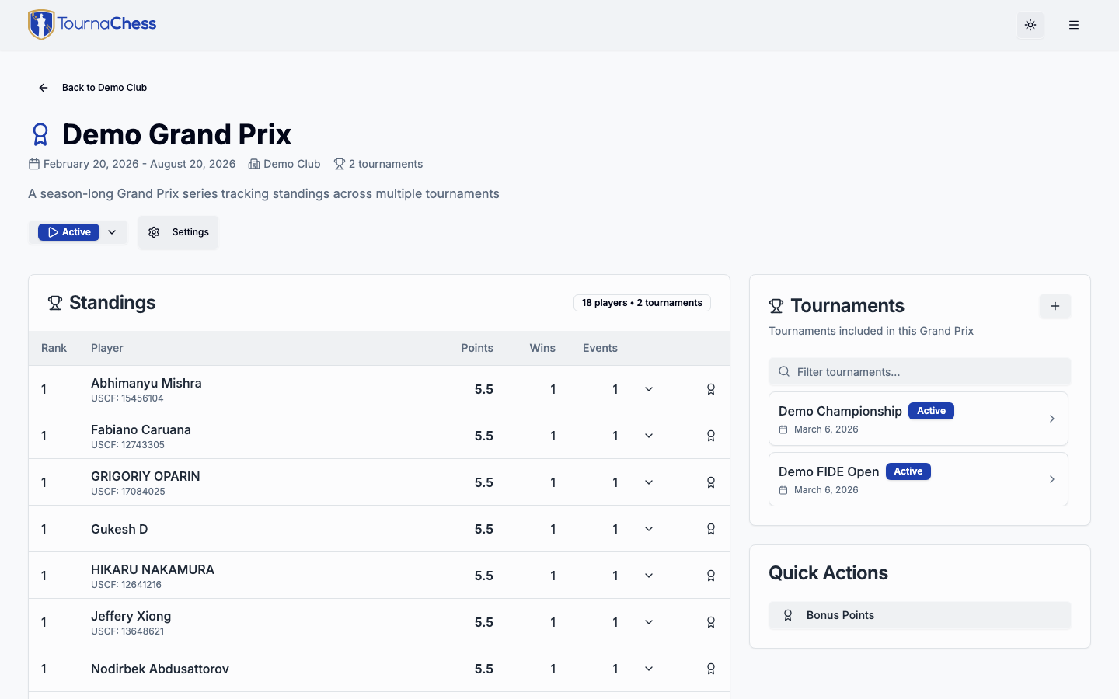Click the TournaChess shield logo
The height and width of the screenshot is (699, 1119).
pyautogui.click(x=40, y=24)
